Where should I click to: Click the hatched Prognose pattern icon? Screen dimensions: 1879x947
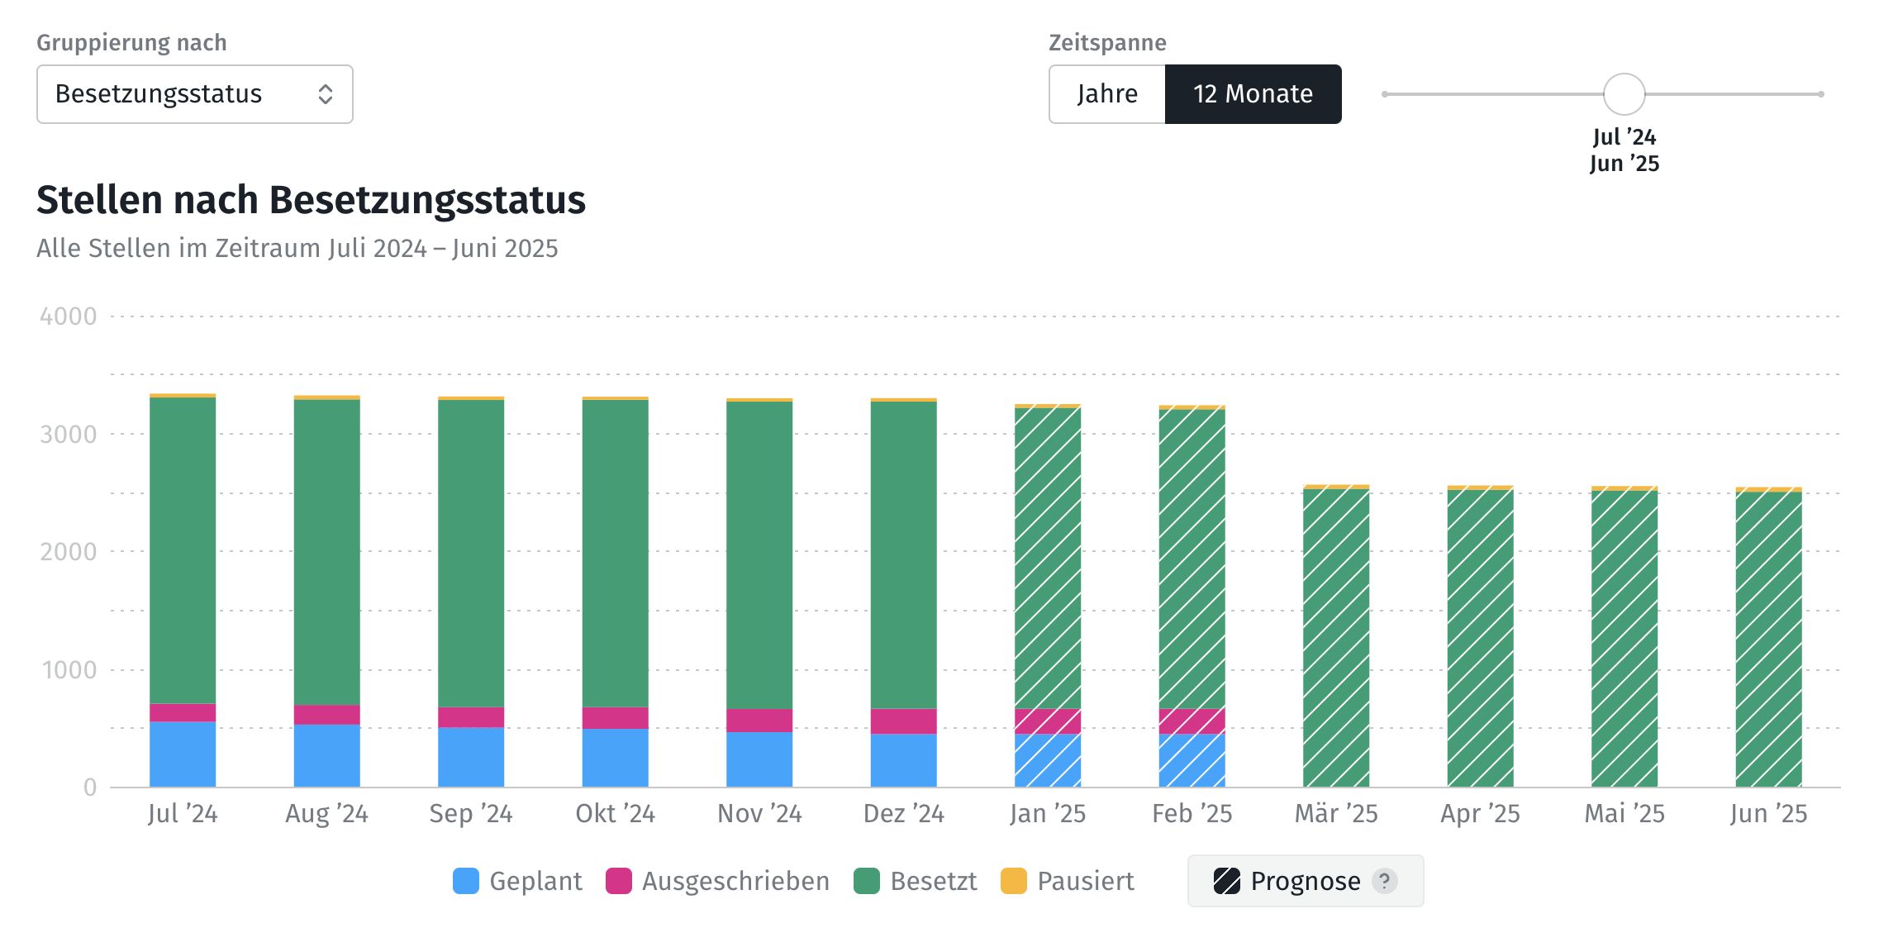click(x=1227, y=881)
